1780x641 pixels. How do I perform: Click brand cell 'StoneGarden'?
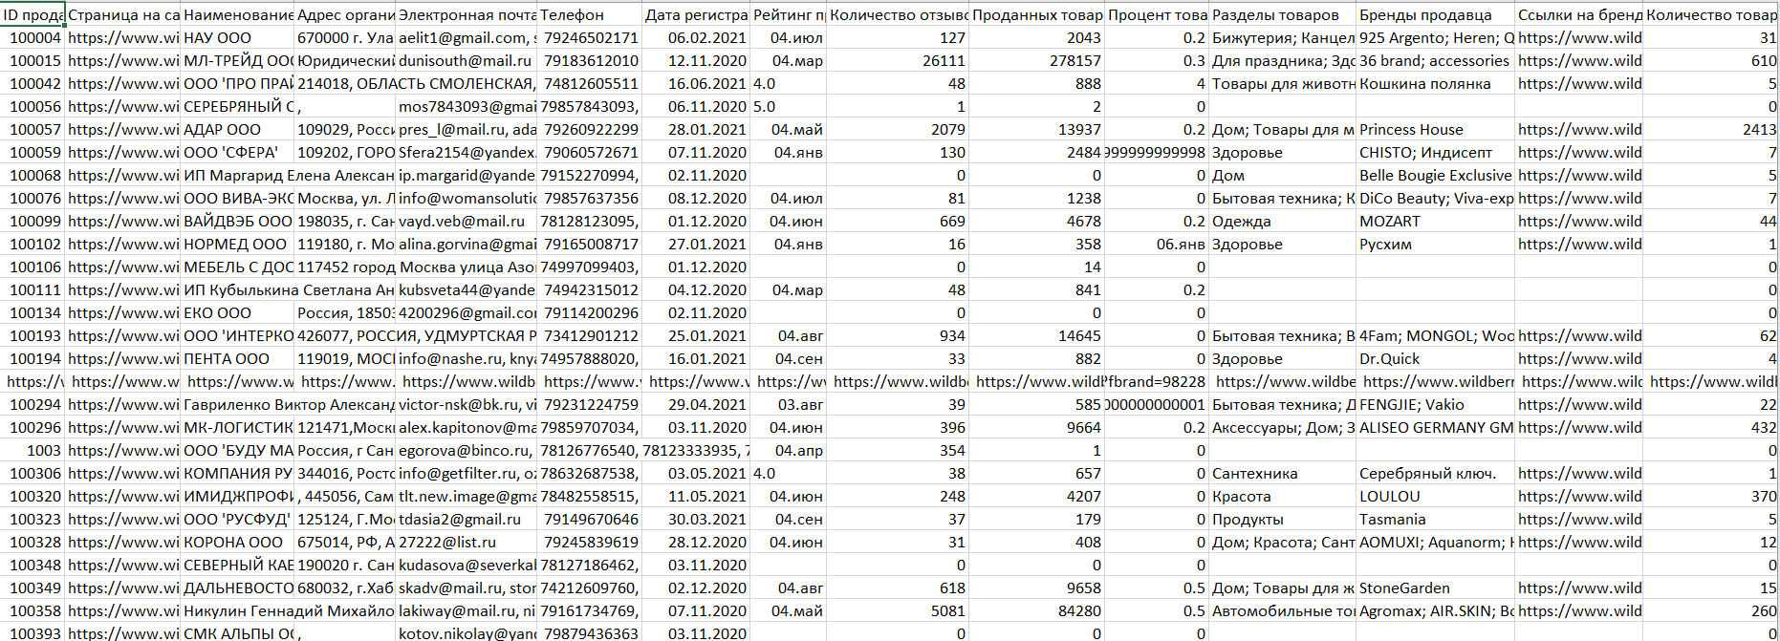(x=1435, y=588)
